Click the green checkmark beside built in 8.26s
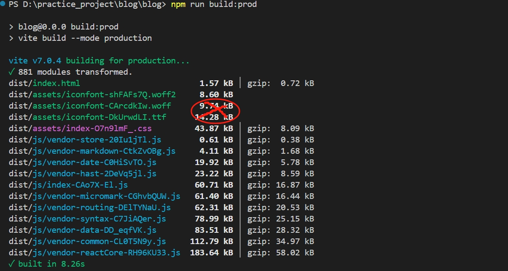This screenshot has height=271, width=508. pyautogui.click(x=11, y=264)
